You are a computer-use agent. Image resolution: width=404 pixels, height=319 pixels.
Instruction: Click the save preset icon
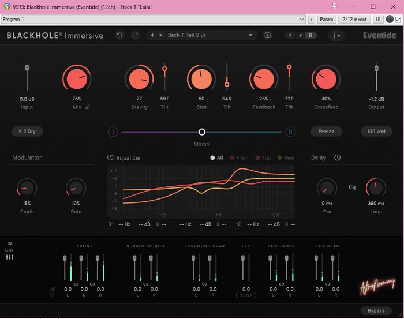(x=268, y=35)
